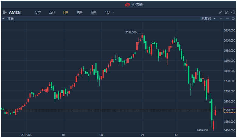Click the pencil drawing tool icon

[x=221, y=12]
